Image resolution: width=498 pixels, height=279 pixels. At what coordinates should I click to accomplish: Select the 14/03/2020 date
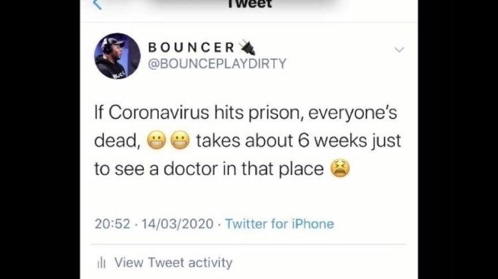coord(177,224)
